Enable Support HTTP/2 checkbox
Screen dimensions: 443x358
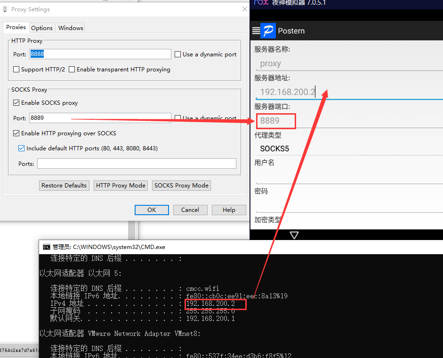click(x=17, y=70)
